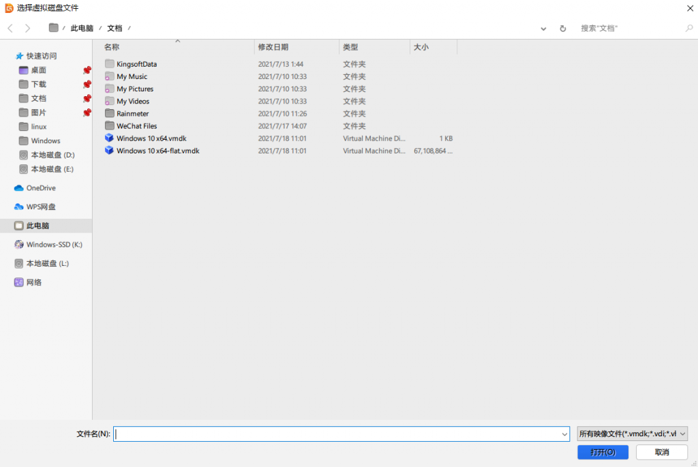The image size is (698, 467).
Task: Click the refresh icon
Action: click(x=562, y=29)
